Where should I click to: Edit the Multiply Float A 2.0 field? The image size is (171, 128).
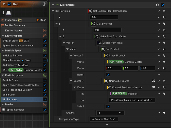click(x=107, y=30)
